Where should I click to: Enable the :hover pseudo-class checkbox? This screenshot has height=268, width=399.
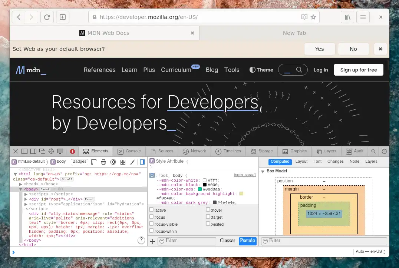208,210
